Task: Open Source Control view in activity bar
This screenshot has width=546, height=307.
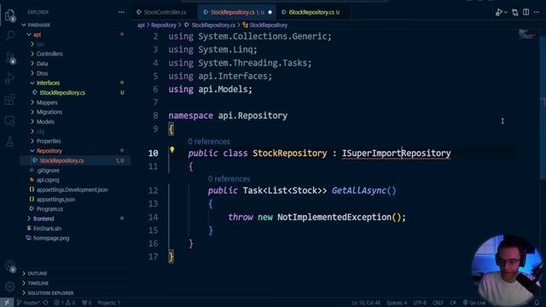Action: click(x=9, y=57)
